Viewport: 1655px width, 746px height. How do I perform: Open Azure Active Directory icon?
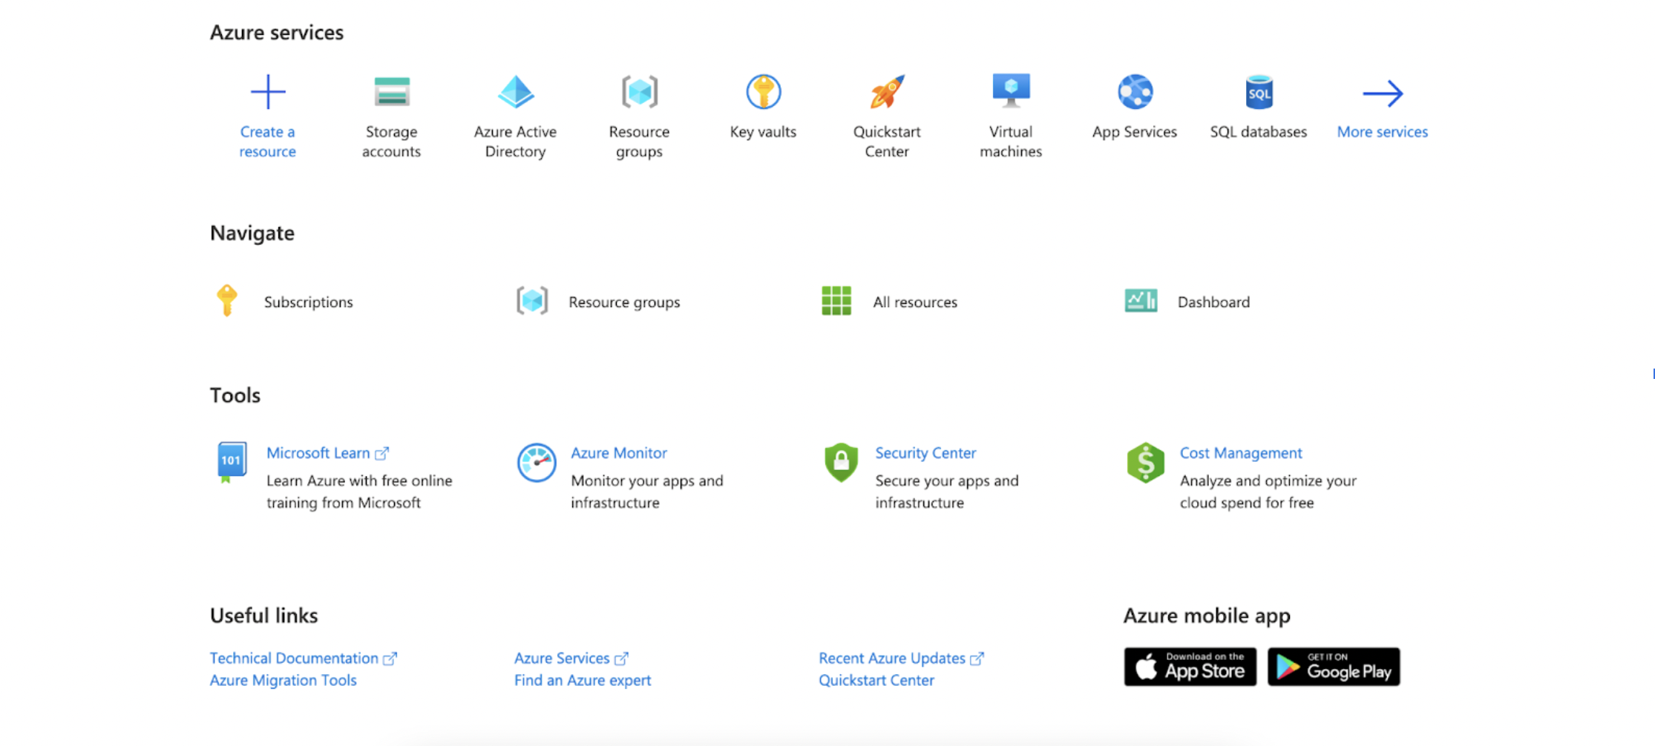click(x=516, y=92)
